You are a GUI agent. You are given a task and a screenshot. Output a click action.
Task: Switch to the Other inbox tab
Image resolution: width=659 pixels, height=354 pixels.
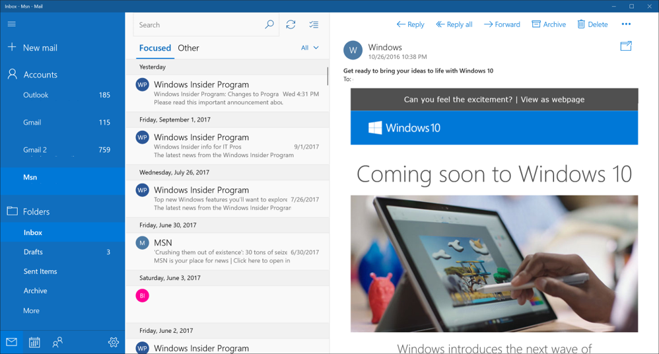188,48
